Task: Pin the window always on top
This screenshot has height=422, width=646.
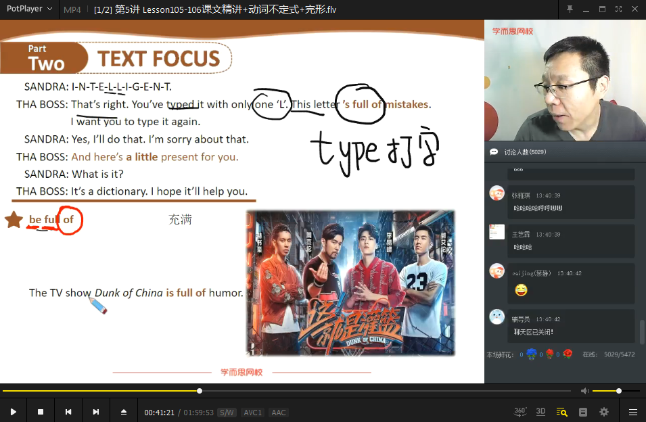Action: [570, 9]
